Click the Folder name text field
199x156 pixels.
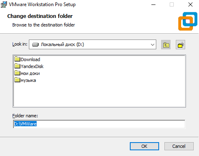click(x=99, y=124)
